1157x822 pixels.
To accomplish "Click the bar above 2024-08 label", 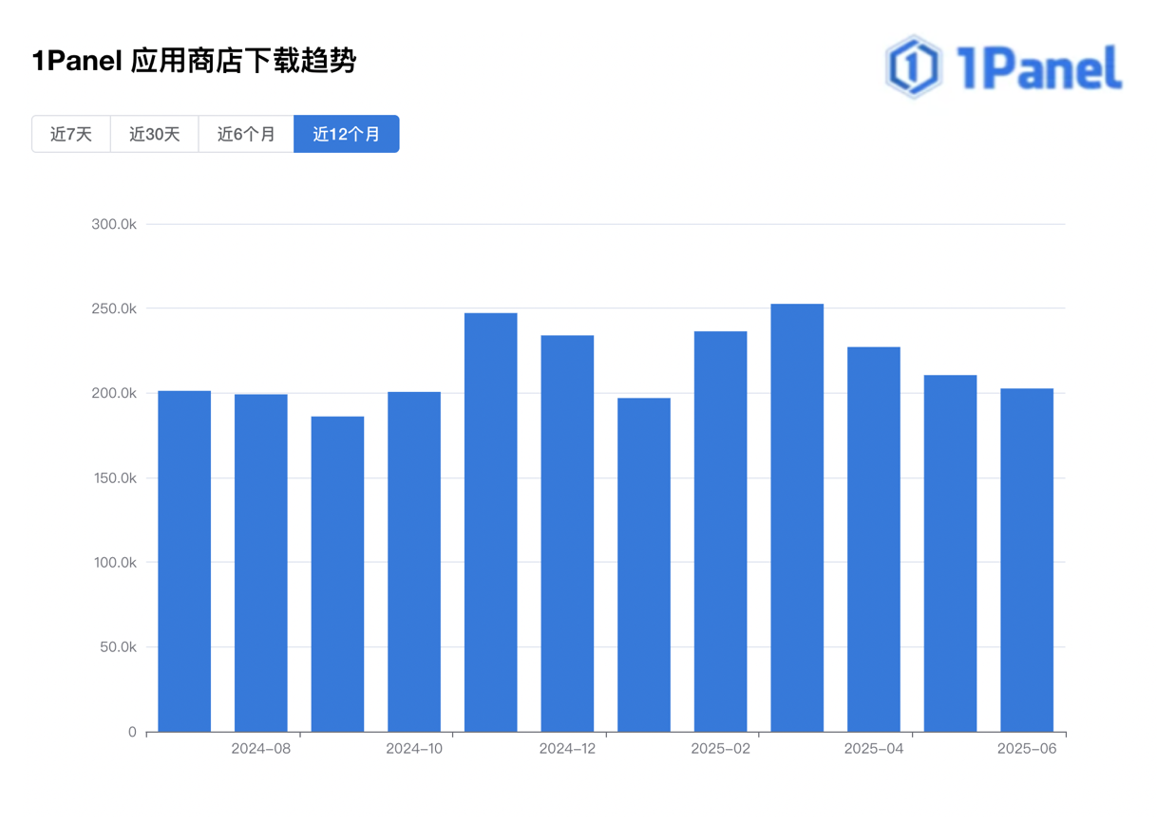I will (261, 563).
